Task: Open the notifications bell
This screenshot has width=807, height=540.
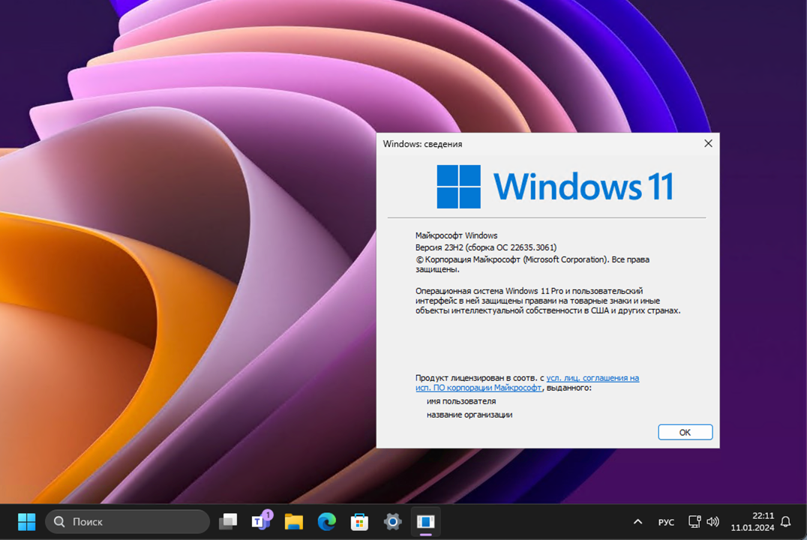Action: [x=786, y=520]
